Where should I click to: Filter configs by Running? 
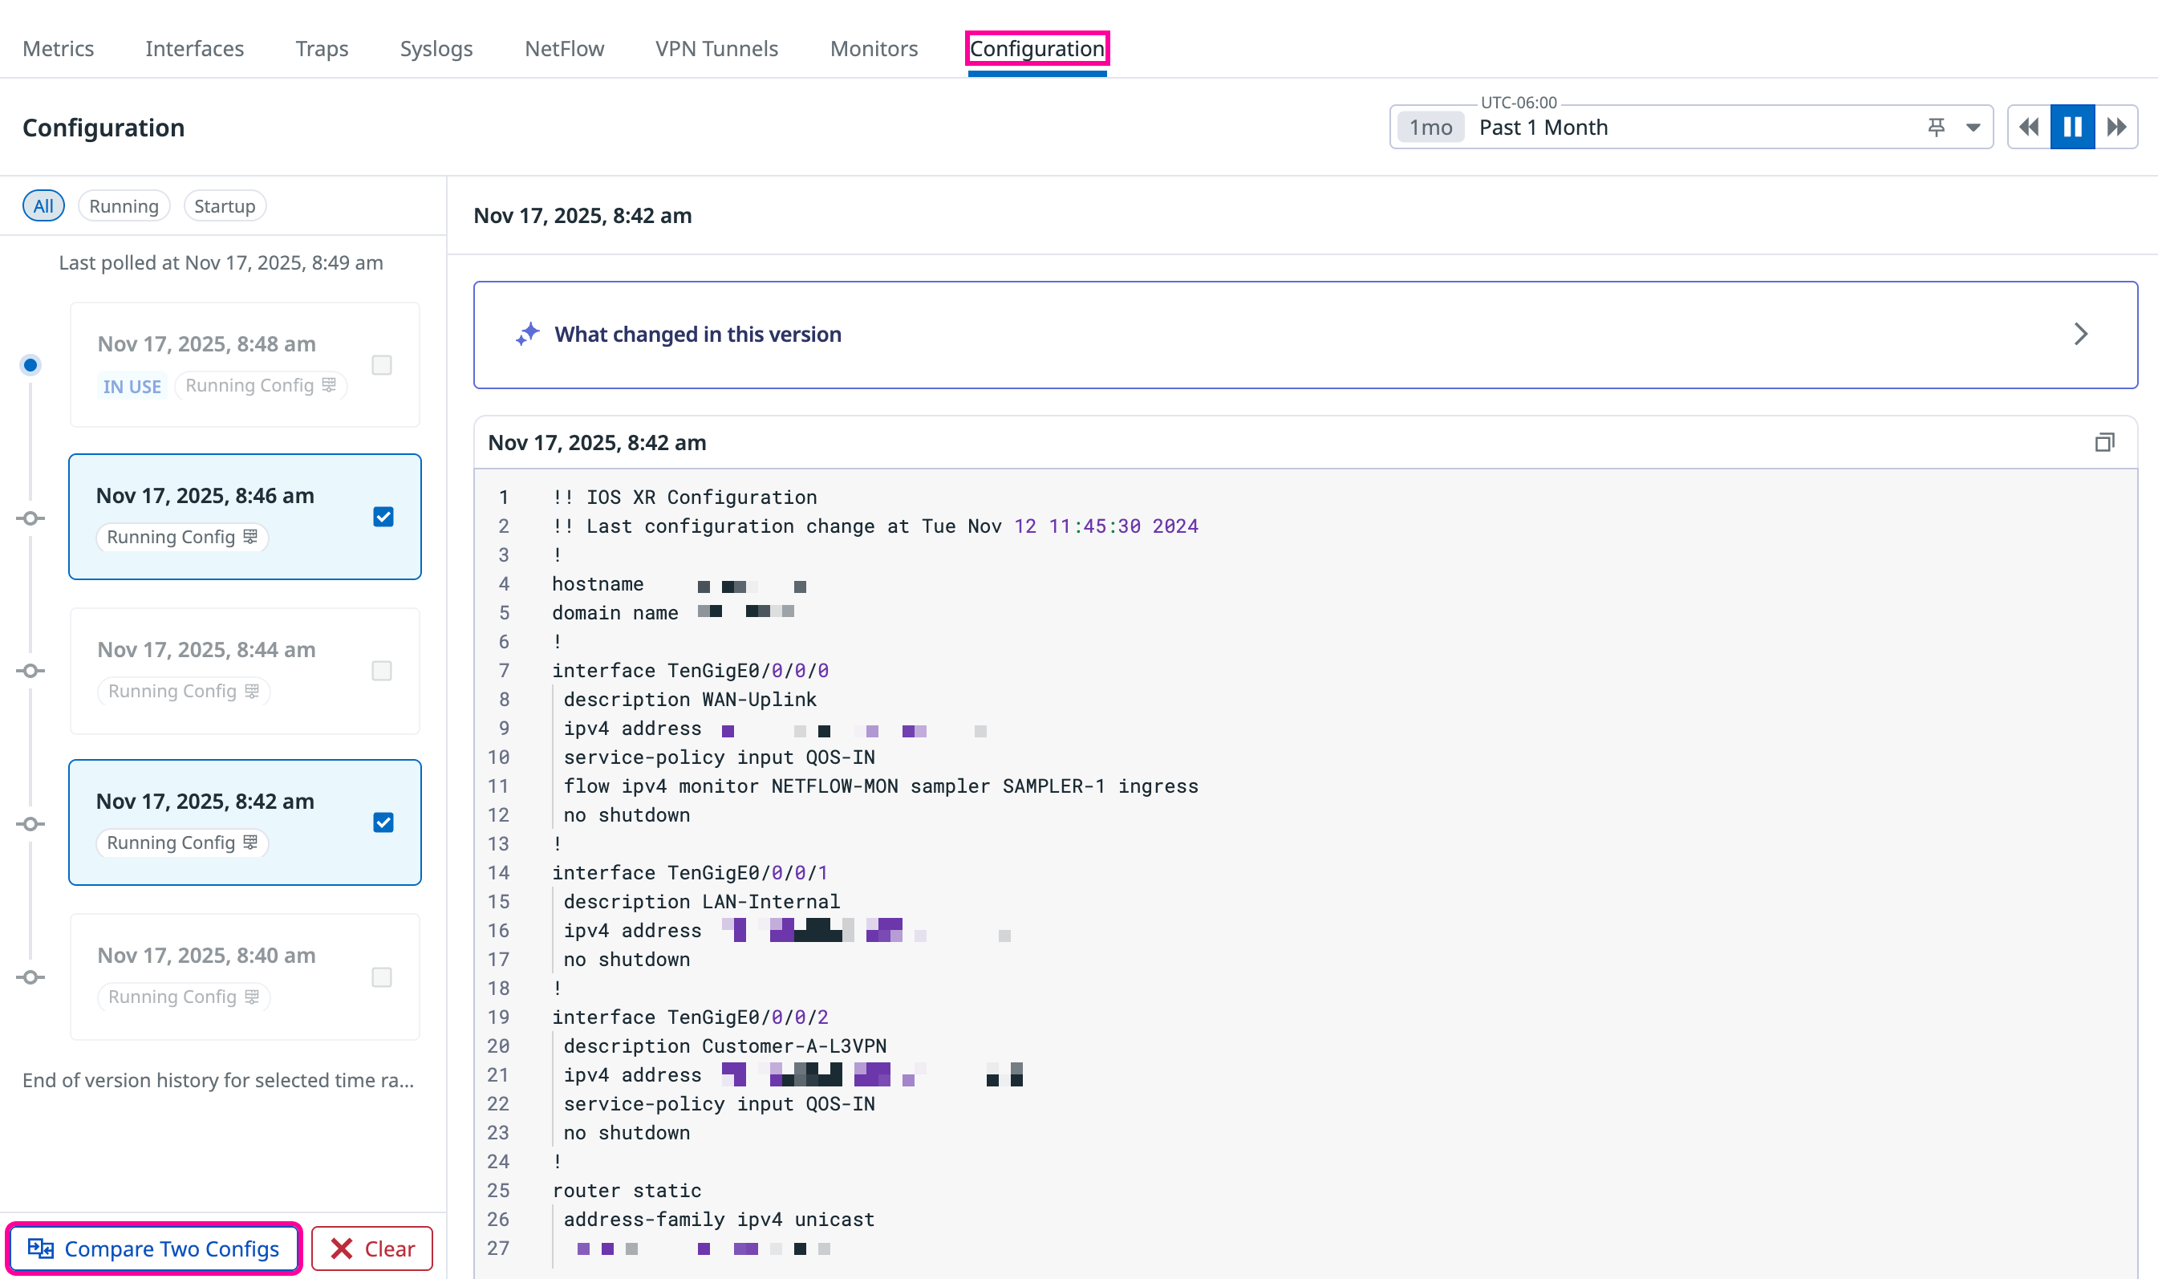pyautogui.click(x=124, y=206)
